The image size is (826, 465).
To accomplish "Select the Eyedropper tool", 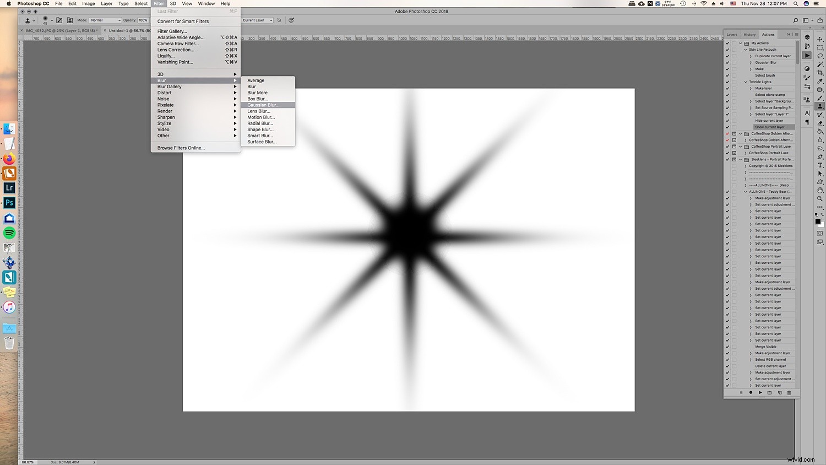I will (x=819, y=82).
